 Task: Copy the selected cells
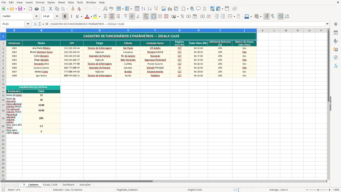coord(57,9)
